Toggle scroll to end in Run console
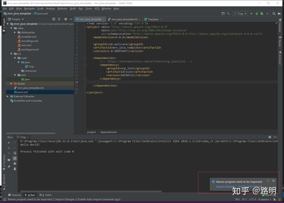The width and height of the screenshot is (284, 203). click(x=15, y=158)
